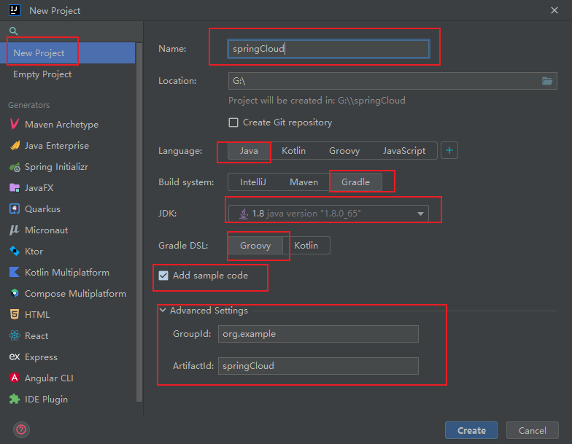Choose Gradle build system

click(x=356, y=182)
